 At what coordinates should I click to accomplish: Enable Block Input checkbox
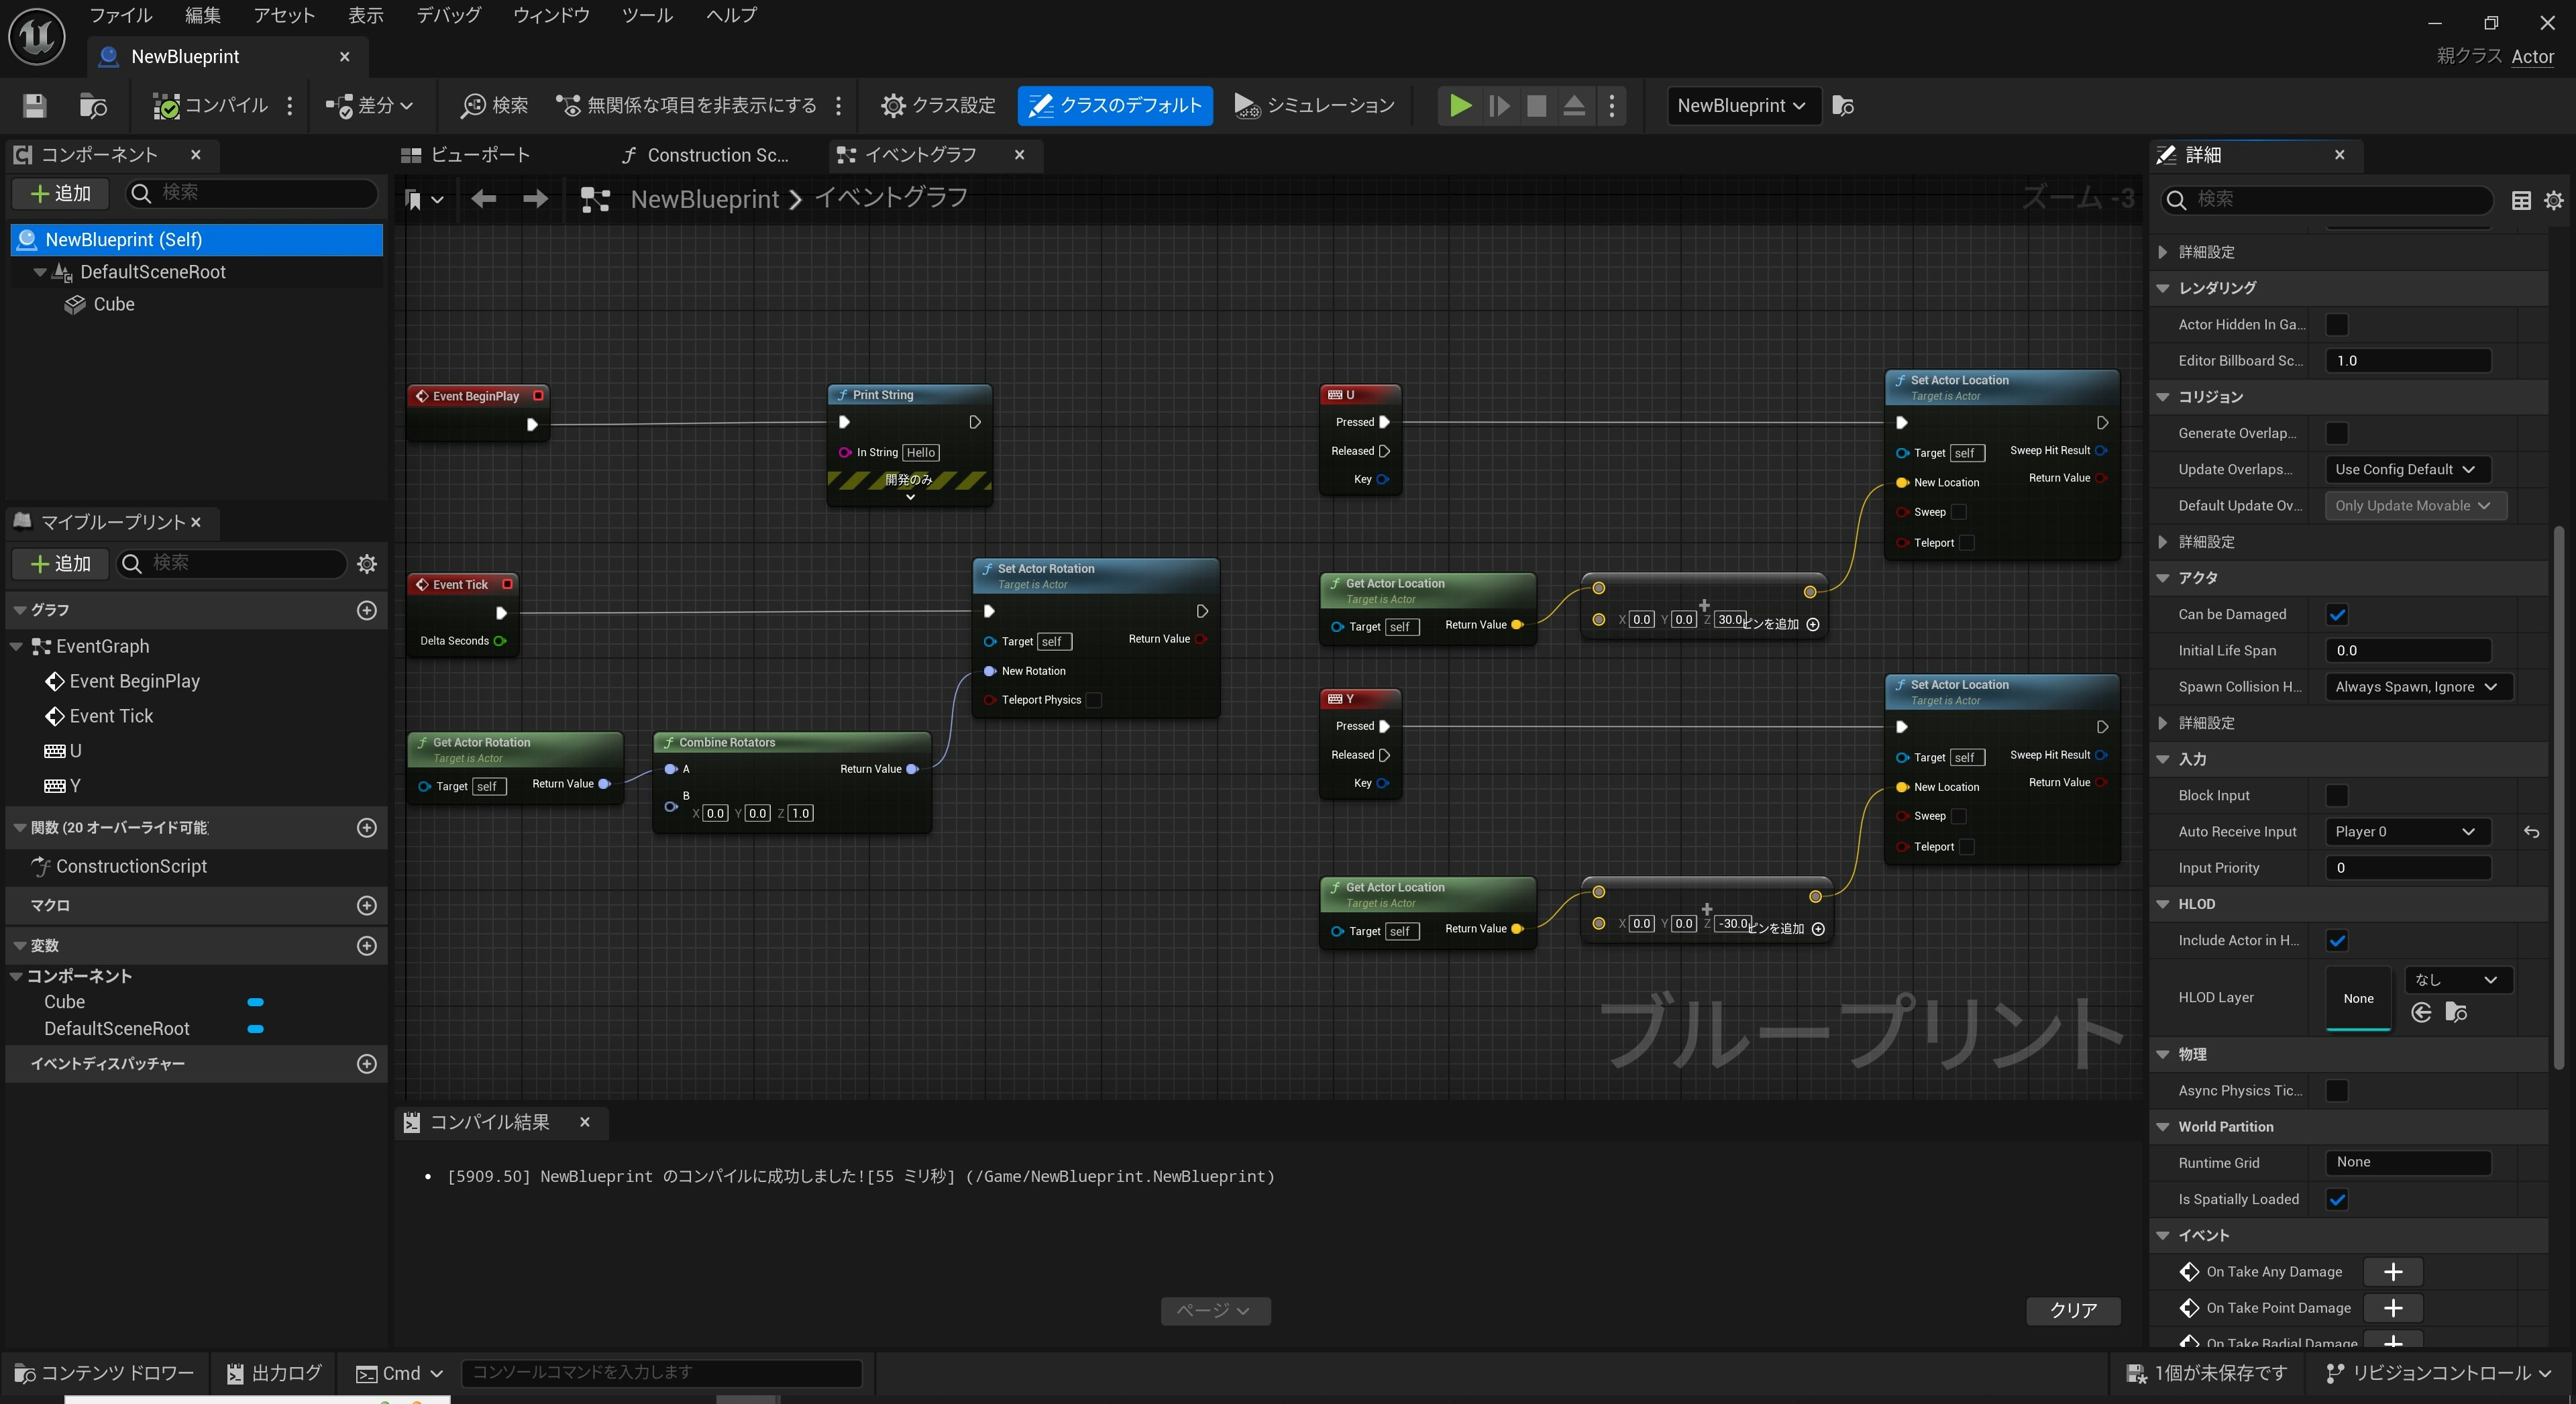[x=2337, y=796]
